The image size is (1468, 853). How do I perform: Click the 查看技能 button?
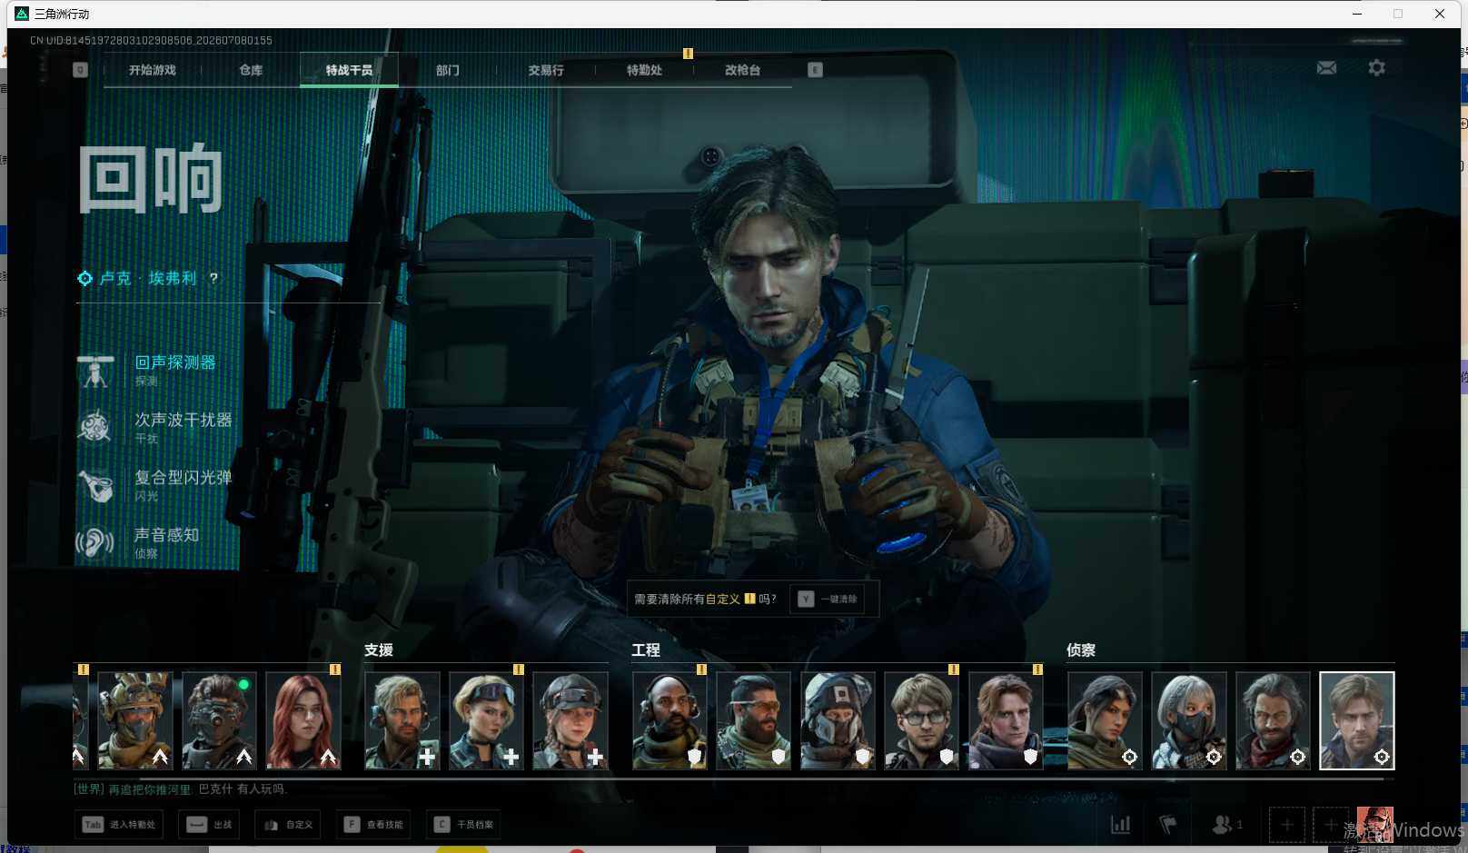[x=373, y=825]
